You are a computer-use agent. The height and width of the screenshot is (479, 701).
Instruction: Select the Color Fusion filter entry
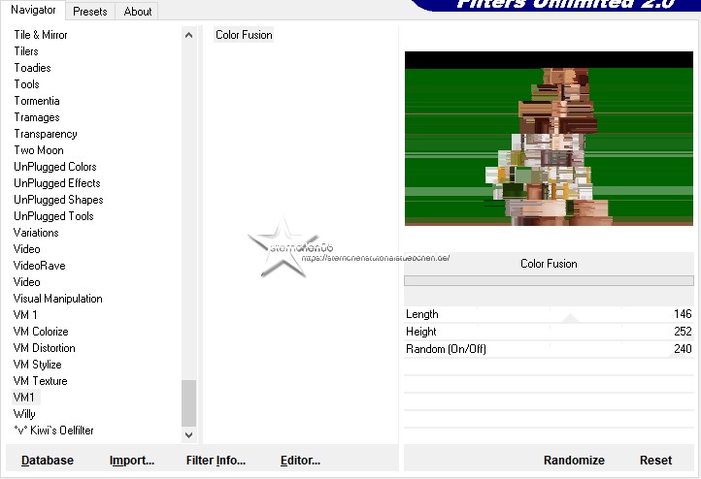coord(244,35)
